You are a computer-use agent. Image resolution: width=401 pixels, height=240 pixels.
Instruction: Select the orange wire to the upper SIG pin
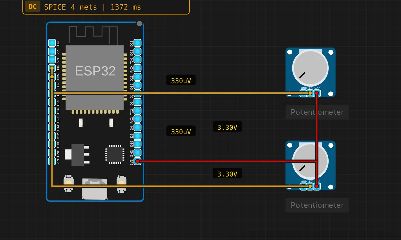pos(180,93)
